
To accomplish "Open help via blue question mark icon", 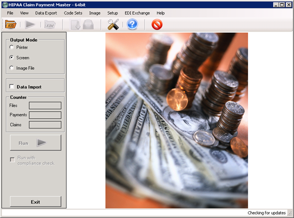I will coord(132,25).
